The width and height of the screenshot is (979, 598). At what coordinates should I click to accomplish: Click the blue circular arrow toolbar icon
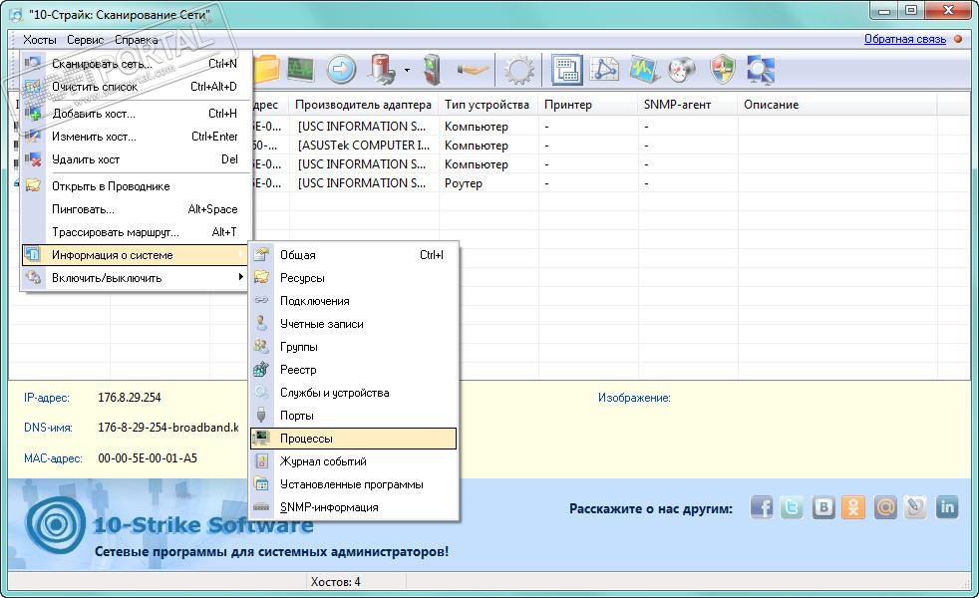(x=341, y=70)
